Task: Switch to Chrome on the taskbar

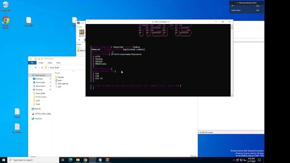Action: click(x=85, y=160)
